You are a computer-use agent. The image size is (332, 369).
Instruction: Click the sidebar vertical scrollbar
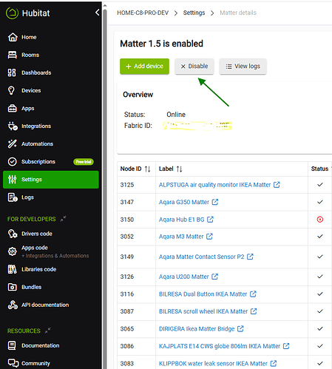coord(105,189)
